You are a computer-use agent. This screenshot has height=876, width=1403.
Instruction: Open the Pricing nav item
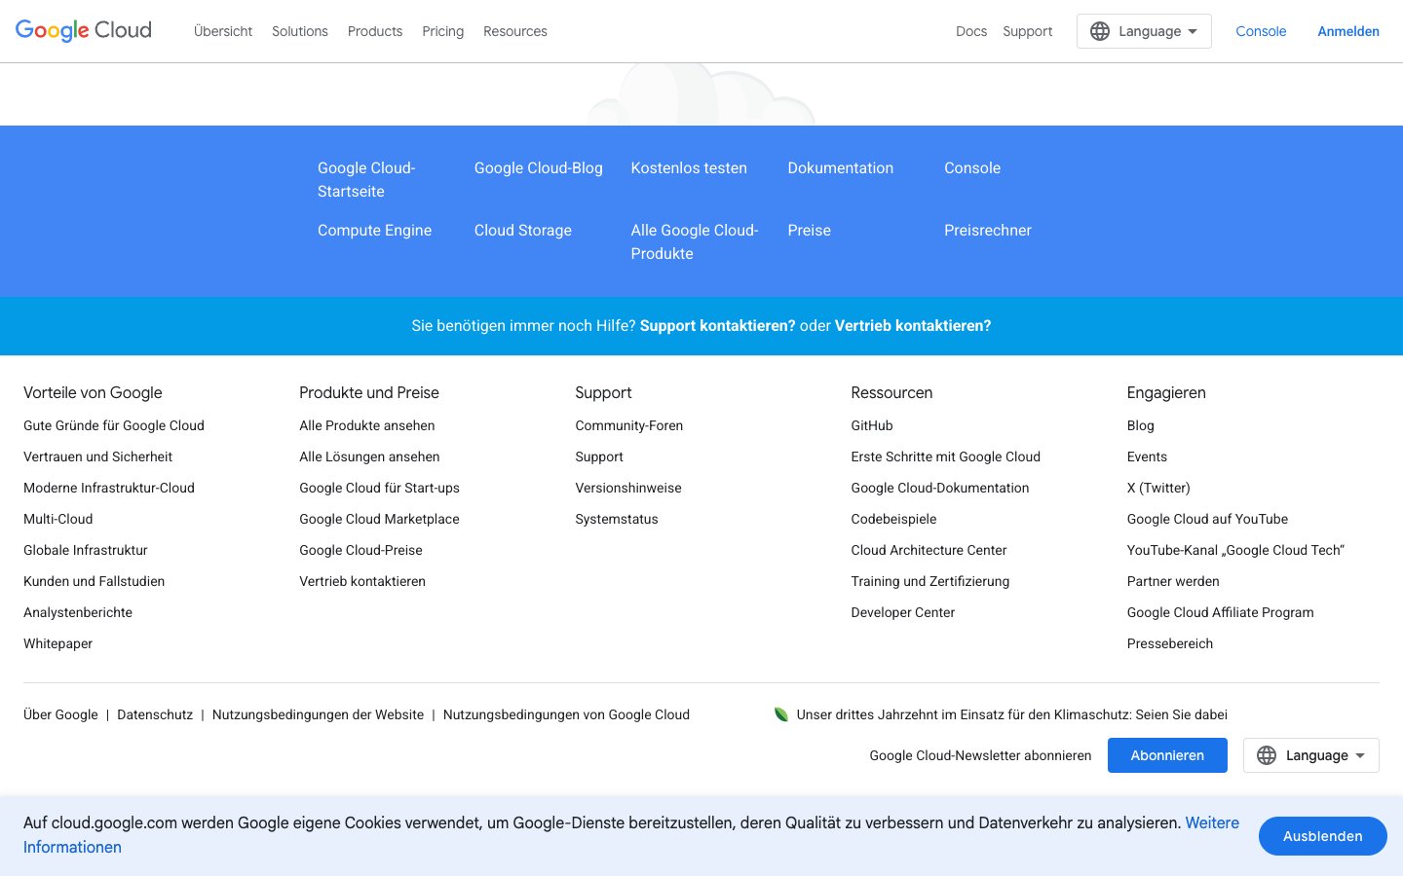click(442, 31)
